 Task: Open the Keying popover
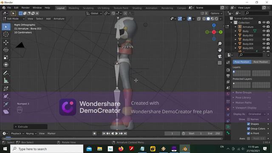(x=31, y=133)
